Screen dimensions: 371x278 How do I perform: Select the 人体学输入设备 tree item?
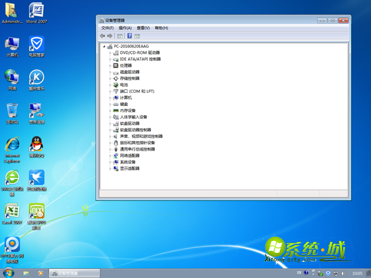pyautogui.click(x=133, y=117)
